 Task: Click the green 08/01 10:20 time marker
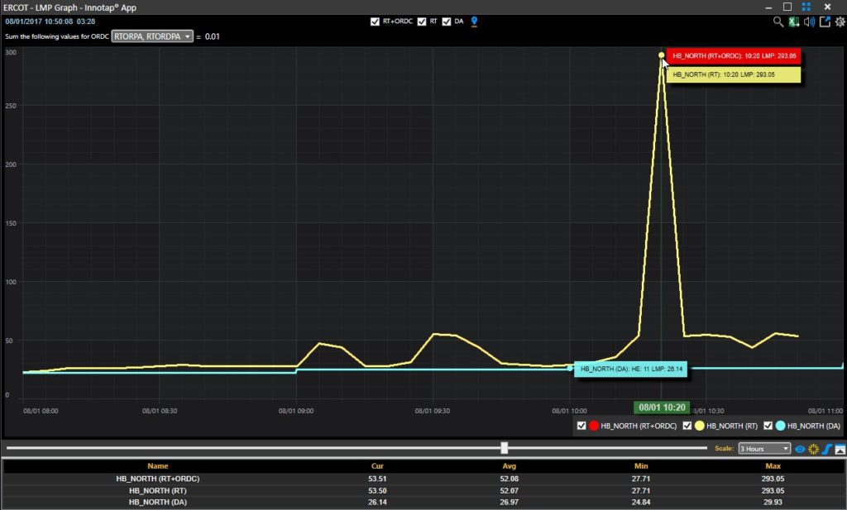662,408
